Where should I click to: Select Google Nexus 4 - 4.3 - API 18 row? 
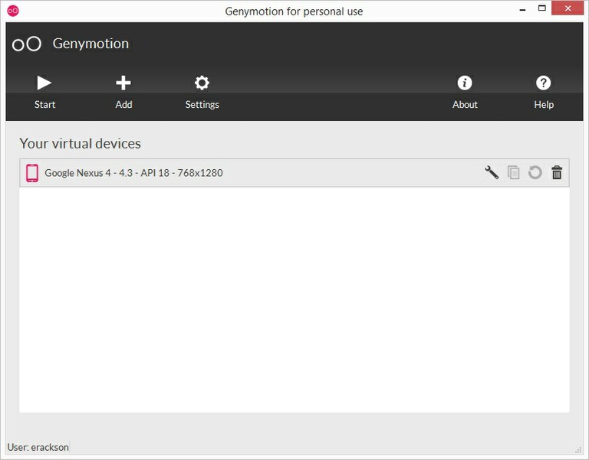click(x=294, y=173)
